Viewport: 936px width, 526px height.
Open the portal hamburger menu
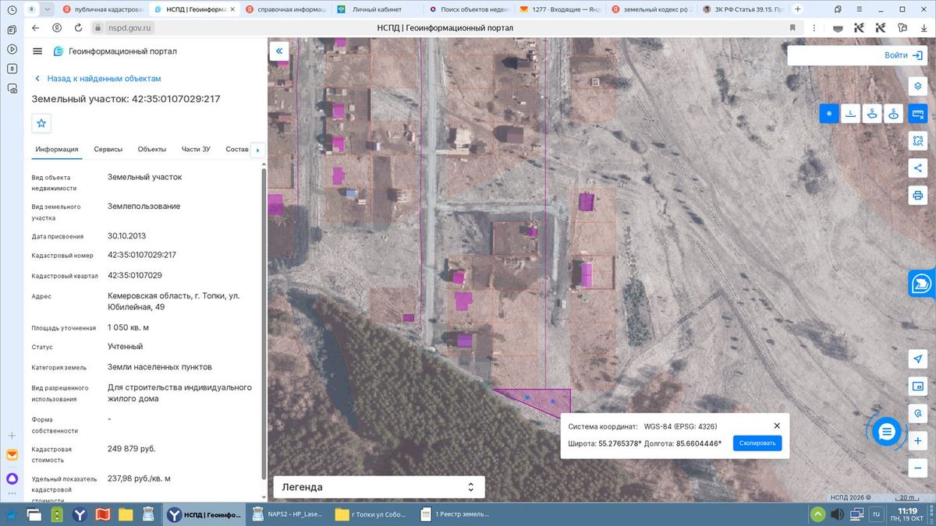pos(37,51)
